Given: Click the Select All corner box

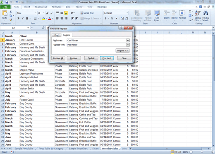Looking at the screenshot, I should (3, 33).
